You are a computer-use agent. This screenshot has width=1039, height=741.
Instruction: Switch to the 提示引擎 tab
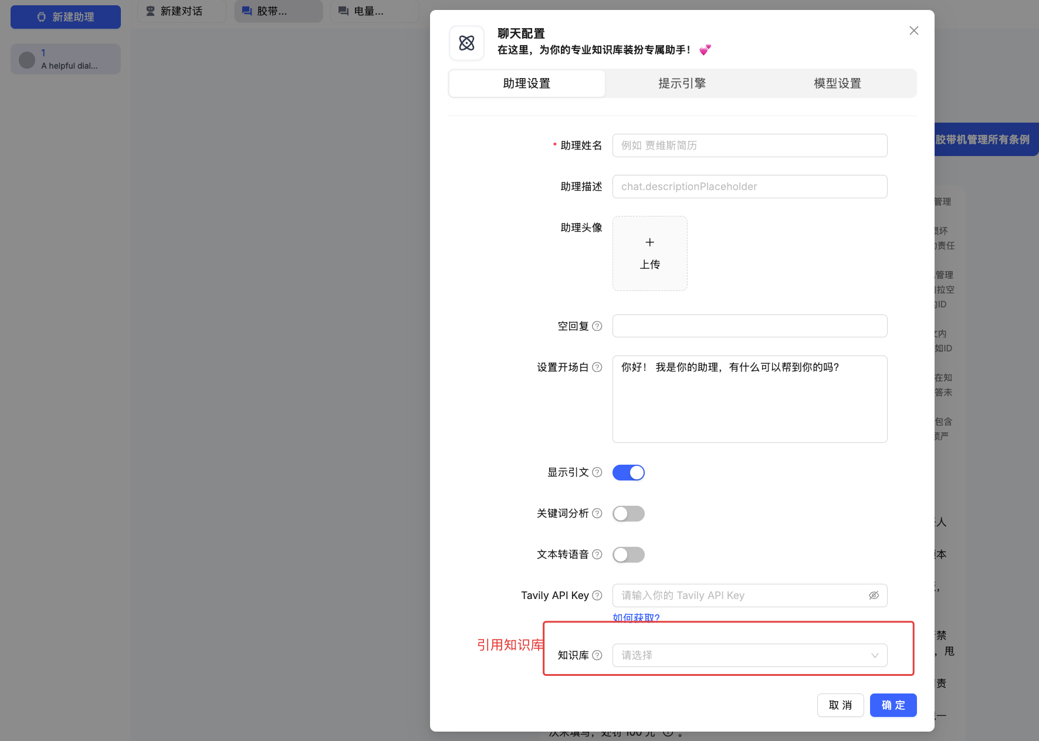coord(682,83)
